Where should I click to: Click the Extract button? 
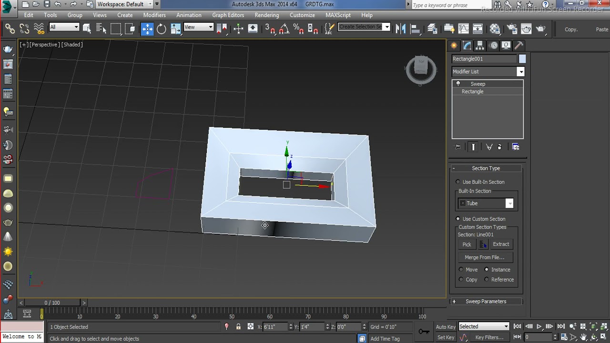(x=501, y=244)
